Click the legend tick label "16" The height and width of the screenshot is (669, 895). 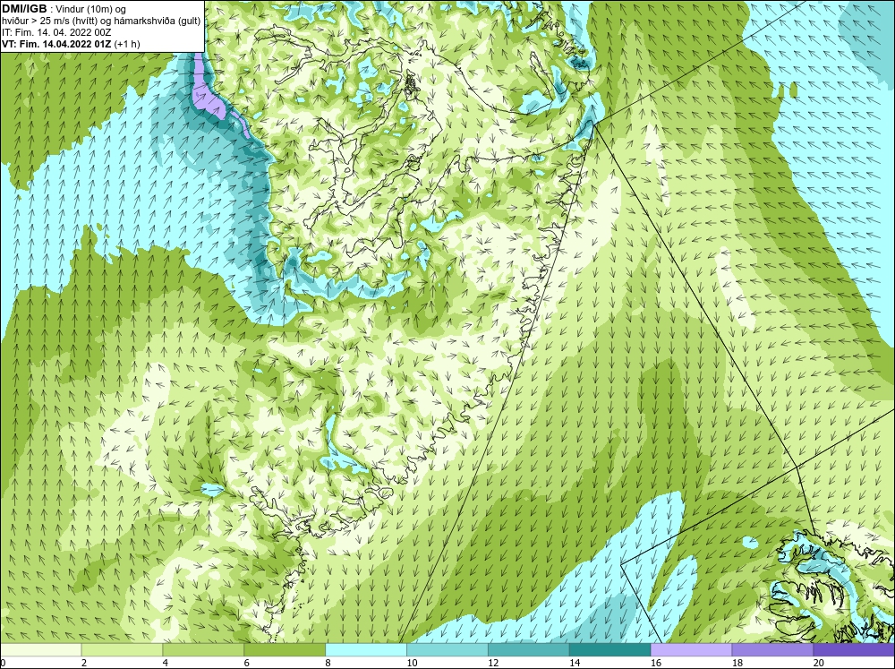[656, 664]
